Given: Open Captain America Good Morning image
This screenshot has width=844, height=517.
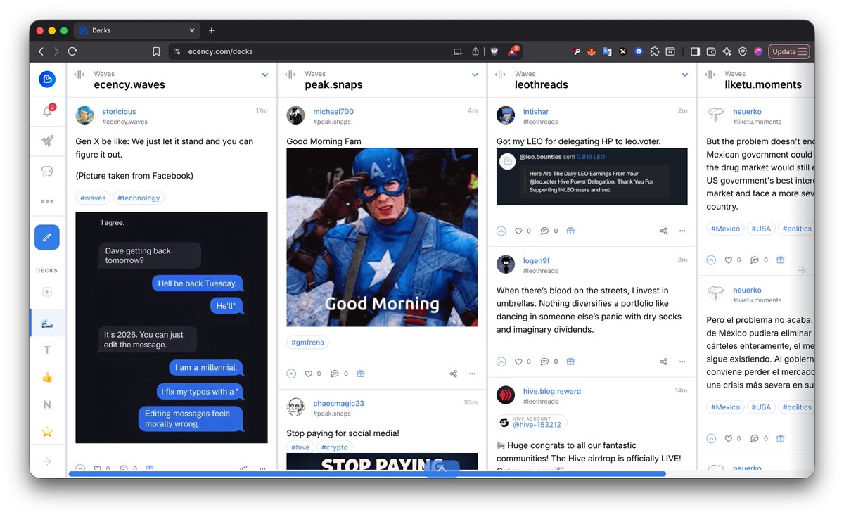Looking at the screenshot, I should click(x=382, y=237).
